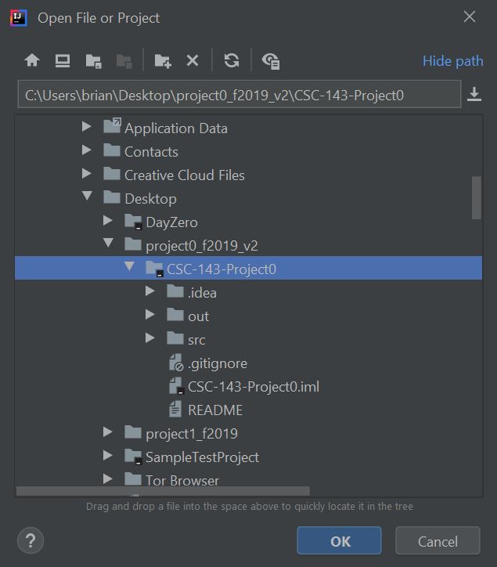497x567 pixels.
Task: Cancel the Open File dialog
Action: 438,540
